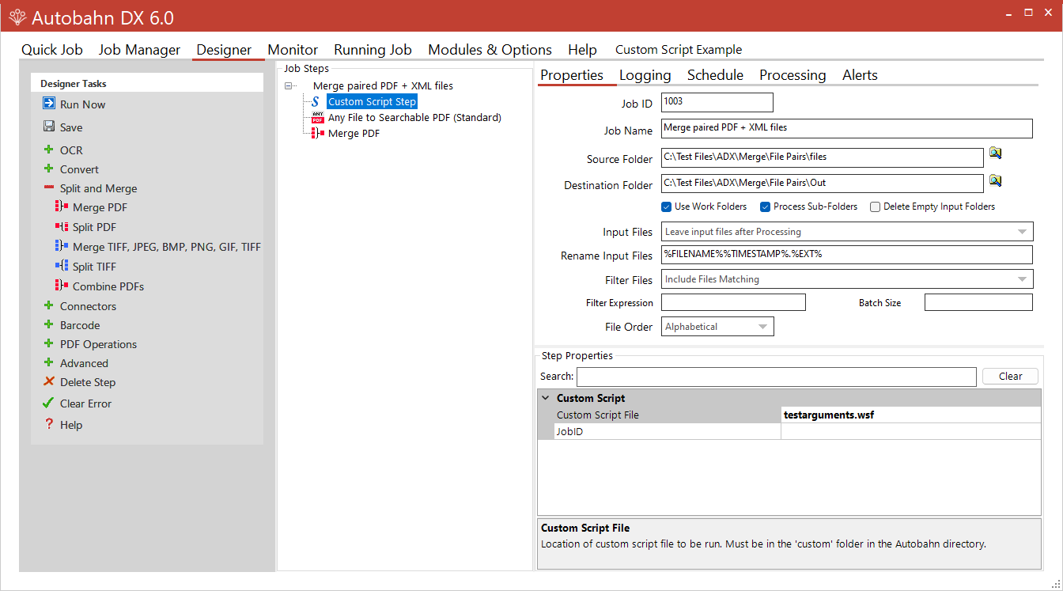Enable Delete Empty Input Folders checkbox
The image size is (1063, 591).
[875, 206]
